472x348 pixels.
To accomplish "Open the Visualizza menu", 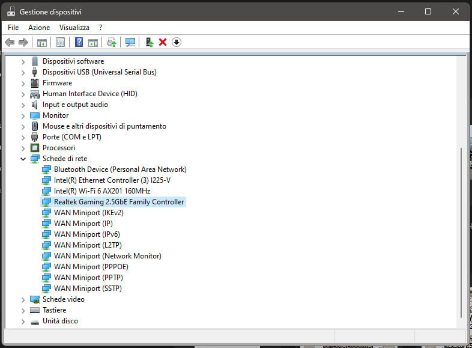I will point(74,28).
